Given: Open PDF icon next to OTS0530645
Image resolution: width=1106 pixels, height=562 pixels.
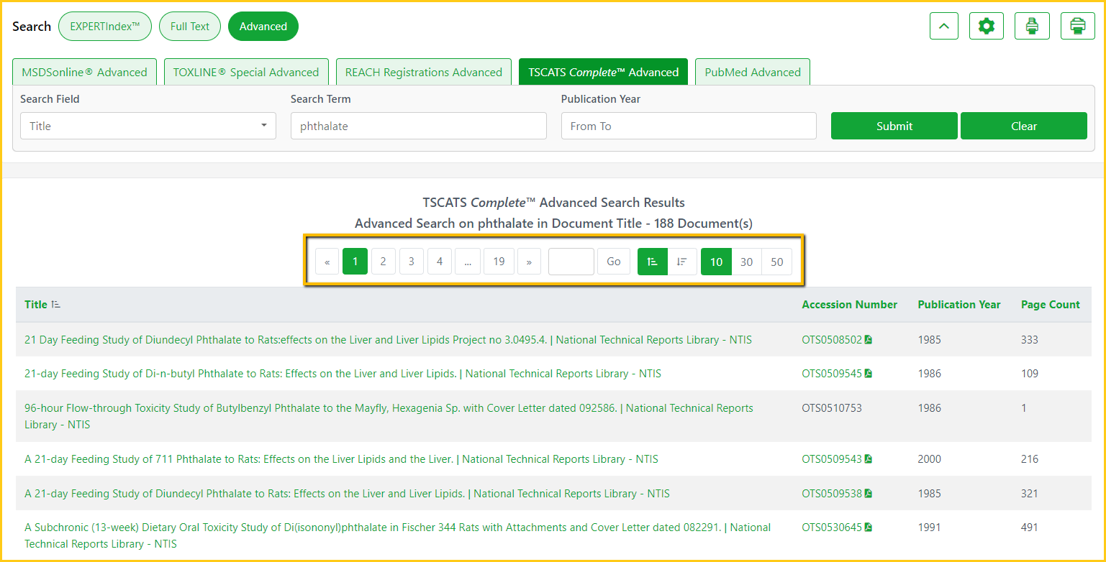Looking at the screenshot, I should (x=869, y=528).
